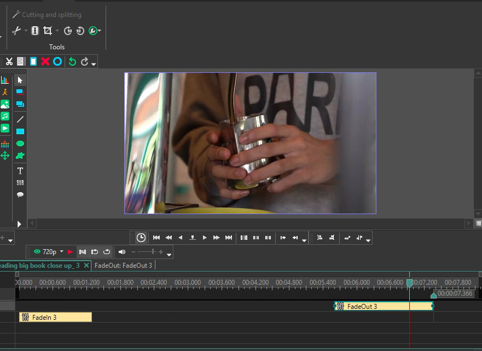Expand edit toolbar options arrow
The height and width of the screenshot is (351, 482).
point(94,64)
